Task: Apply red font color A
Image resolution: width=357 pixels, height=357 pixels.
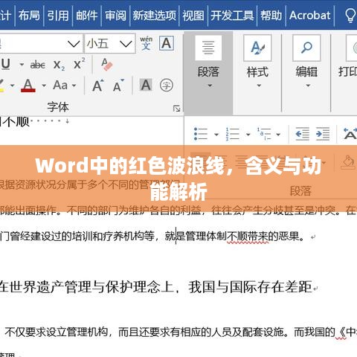Action: pyautogui.click(x=28, y=86)
